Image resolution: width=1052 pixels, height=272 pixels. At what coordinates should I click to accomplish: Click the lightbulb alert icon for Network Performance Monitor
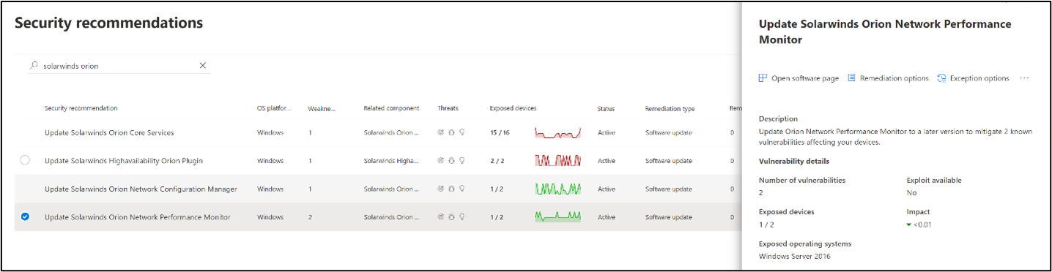462,217
